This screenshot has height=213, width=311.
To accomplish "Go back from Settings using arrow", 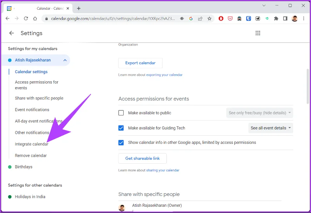I will pos(12,33).
